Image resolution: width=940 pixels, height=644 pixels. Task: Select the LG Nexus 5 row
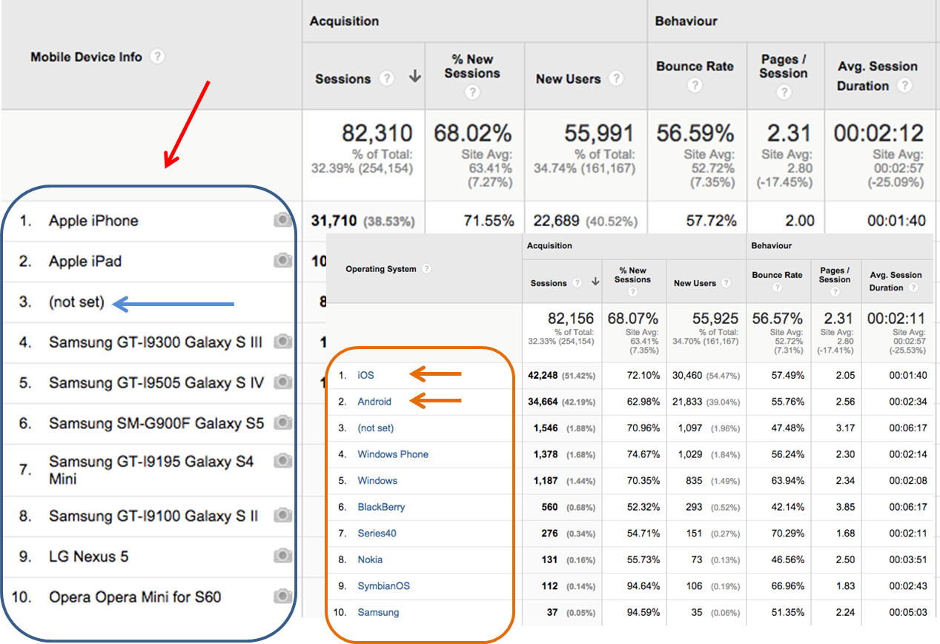point(88,557)
